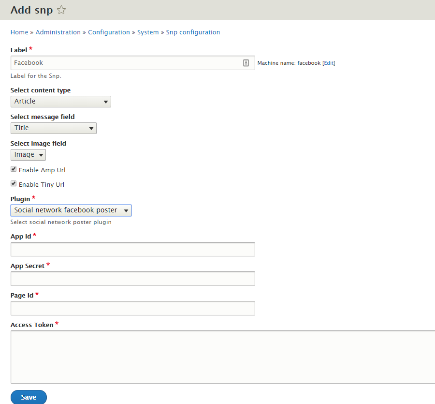Open the Administration breadcrumb link
Image resolution: width=435 pixels, height=404 pixels.
coord(58,32)
